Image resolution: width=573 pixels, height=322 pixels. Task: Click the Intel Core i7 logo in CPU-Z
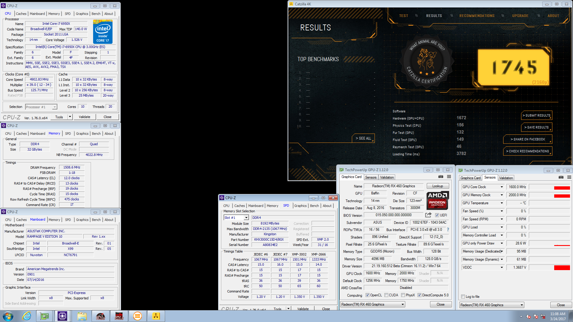pyautogui.click(x=103, y=32)
